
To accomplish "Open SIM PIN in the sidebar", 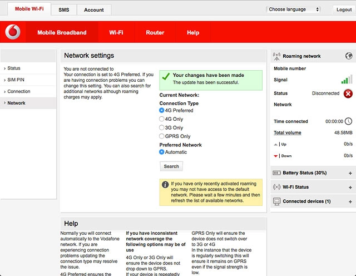I will (x=16, y=80).
